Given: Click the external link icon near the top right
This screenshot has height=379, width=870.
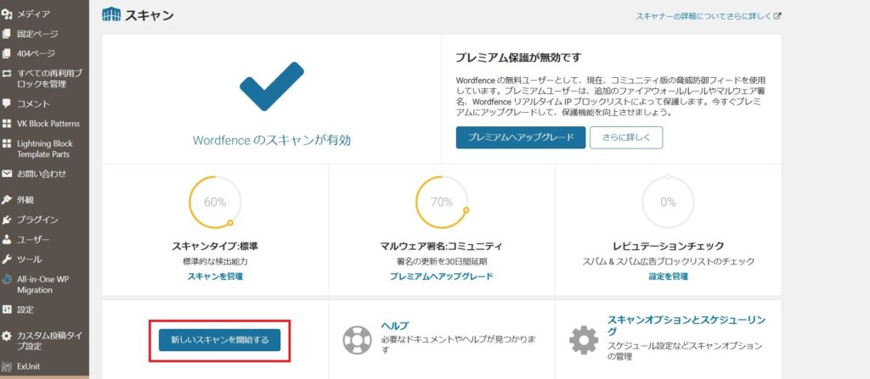Looking at the screenshot, I should coord(777,17).
